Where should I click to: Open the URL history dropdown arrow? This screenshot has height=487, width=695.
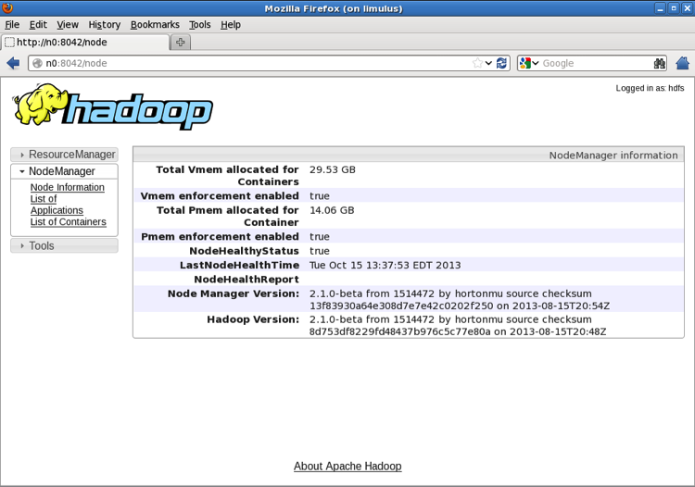point(489,63)
